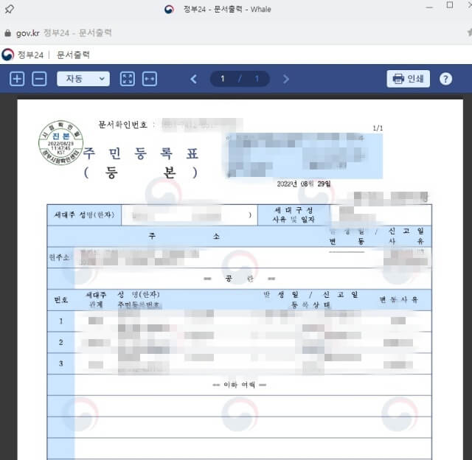Click the zoom in plus icon
The width and height of the screenshot is (472, 460).
click(x=17, y=79)
